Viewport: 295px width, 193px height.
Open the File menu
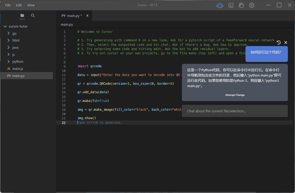click(8, 5)
